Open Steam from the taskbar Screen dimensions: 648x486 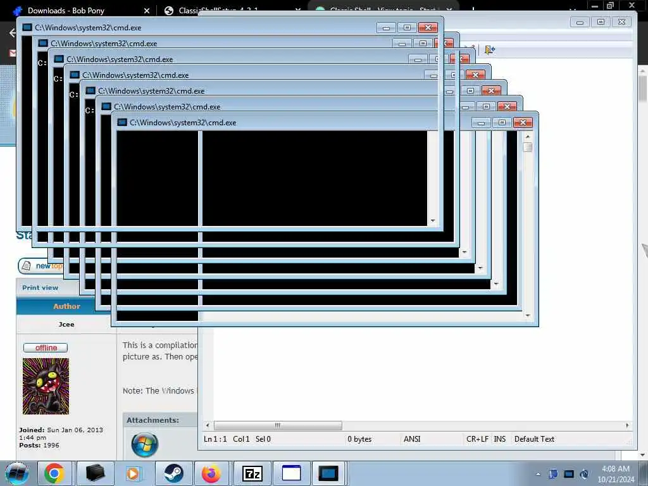click(x=173, y=473)
